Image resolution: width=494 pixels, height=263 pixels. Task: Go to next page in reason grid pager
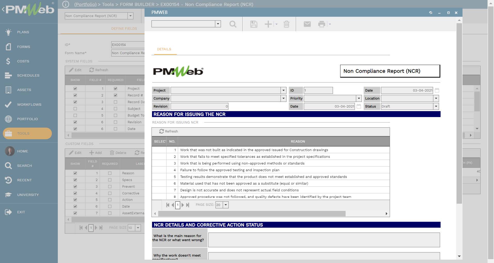click(x=183, y=205)
